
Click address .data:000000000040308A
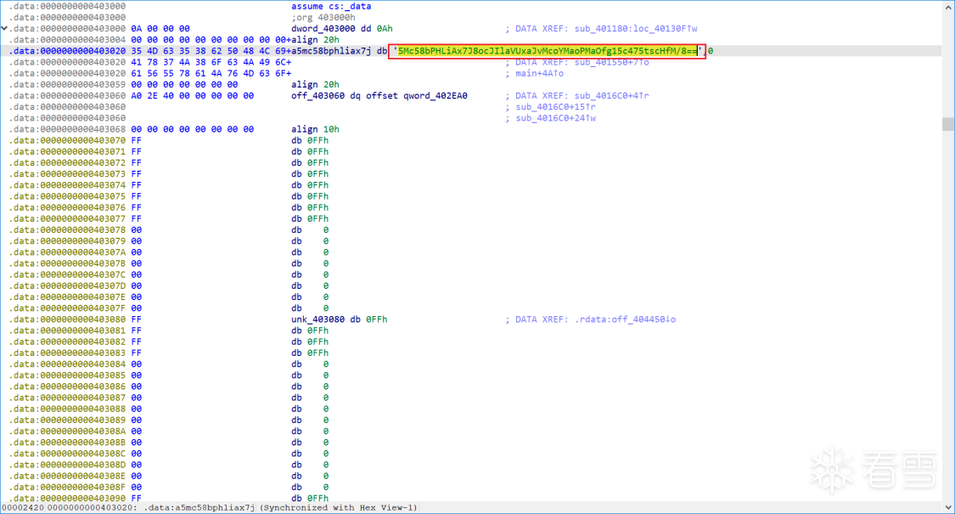click(x=67, y=431)
